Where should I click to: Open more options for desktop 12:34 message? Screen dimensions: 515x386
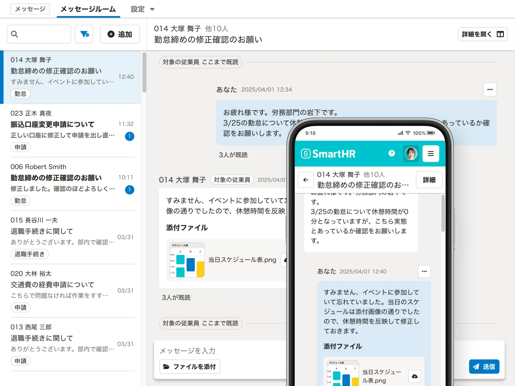[x=490, y=89]
